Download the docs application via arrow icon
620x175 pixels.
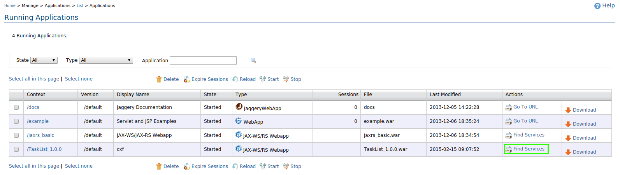(568, 110)
